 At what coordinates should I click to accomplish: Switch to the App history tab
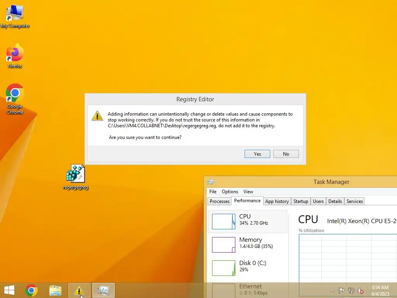coord(277,201)
